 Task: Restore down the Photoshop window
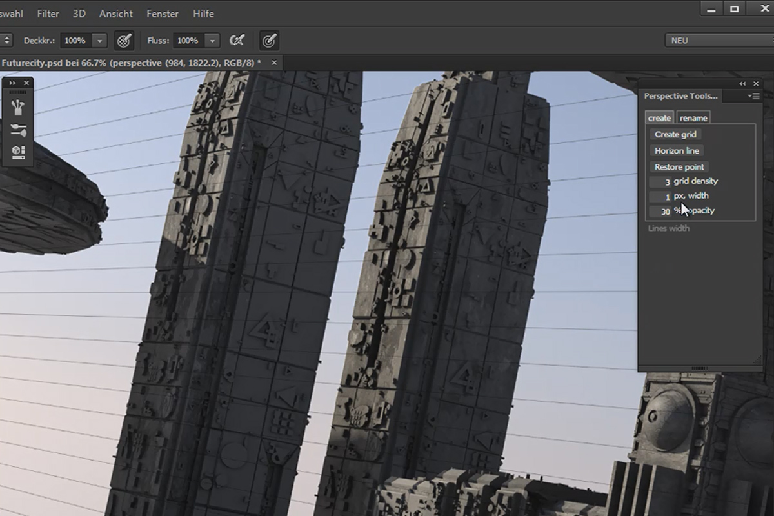[x=735, y=8]
